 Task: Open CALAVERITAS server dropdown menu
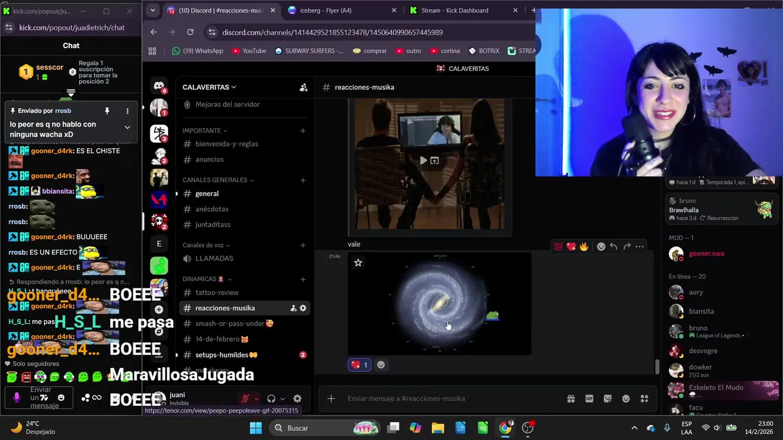(x=209, y=87)
